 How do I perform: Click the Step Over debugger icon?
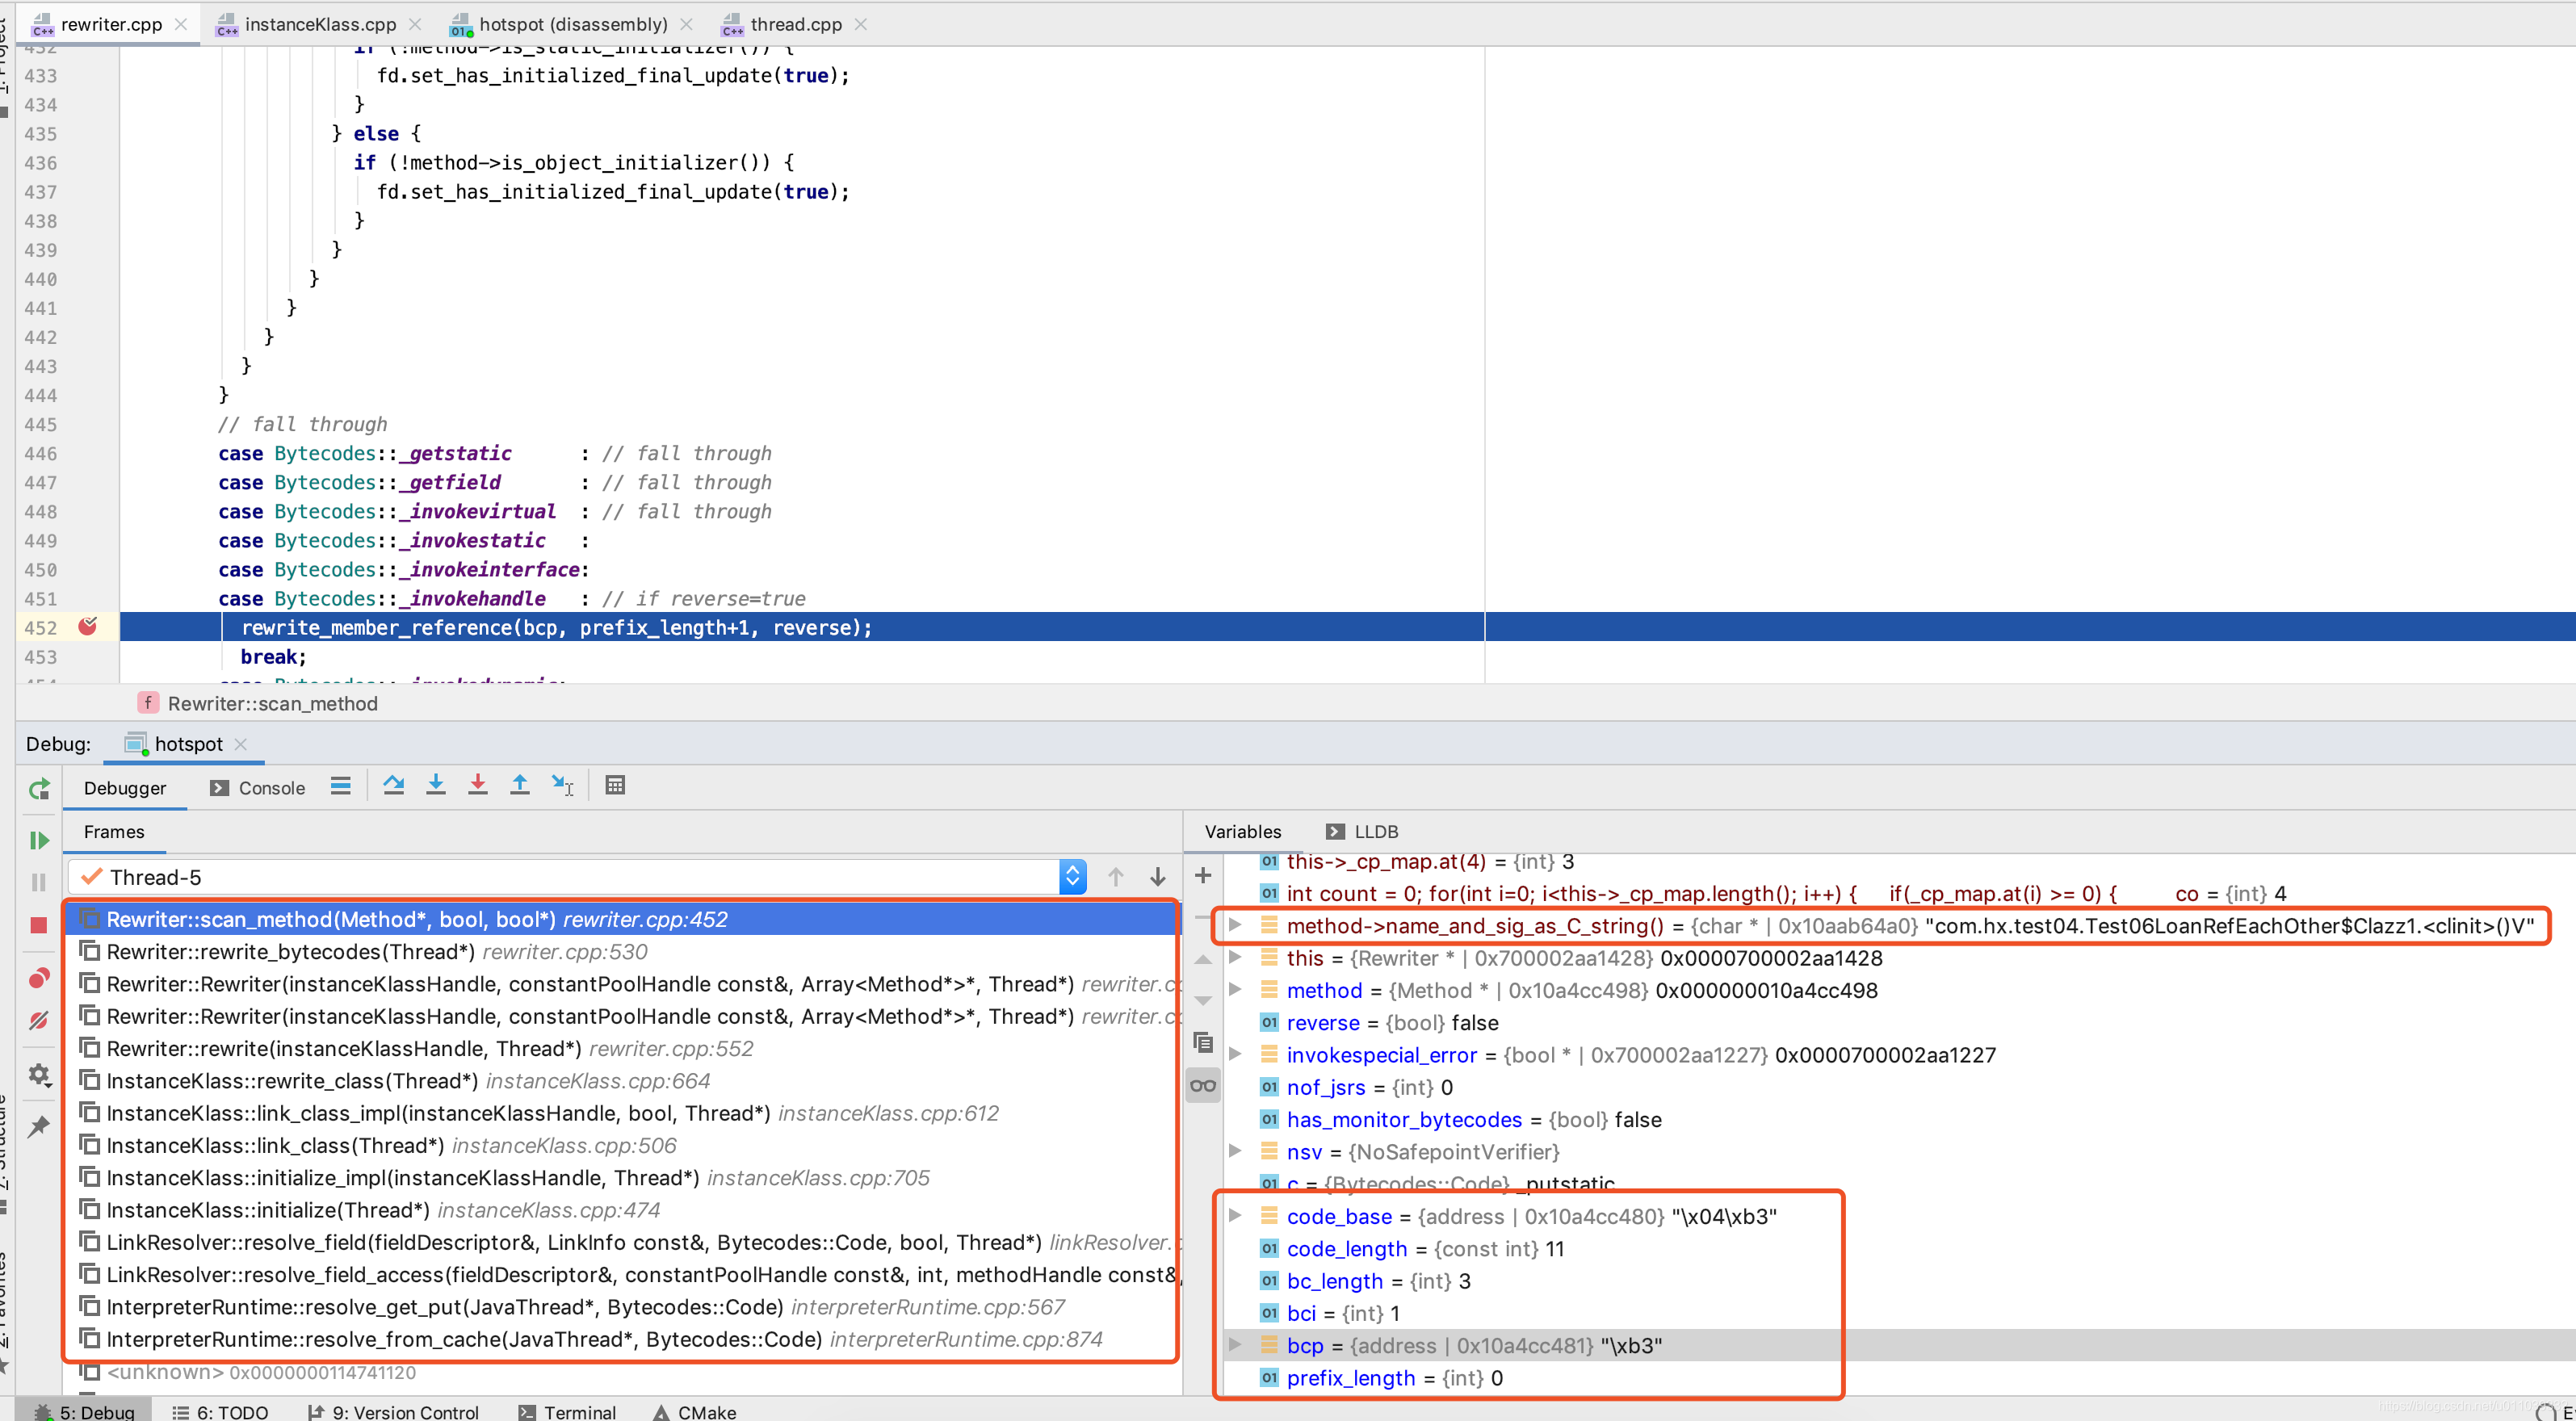pyautogui.click(x=394, y=786)
